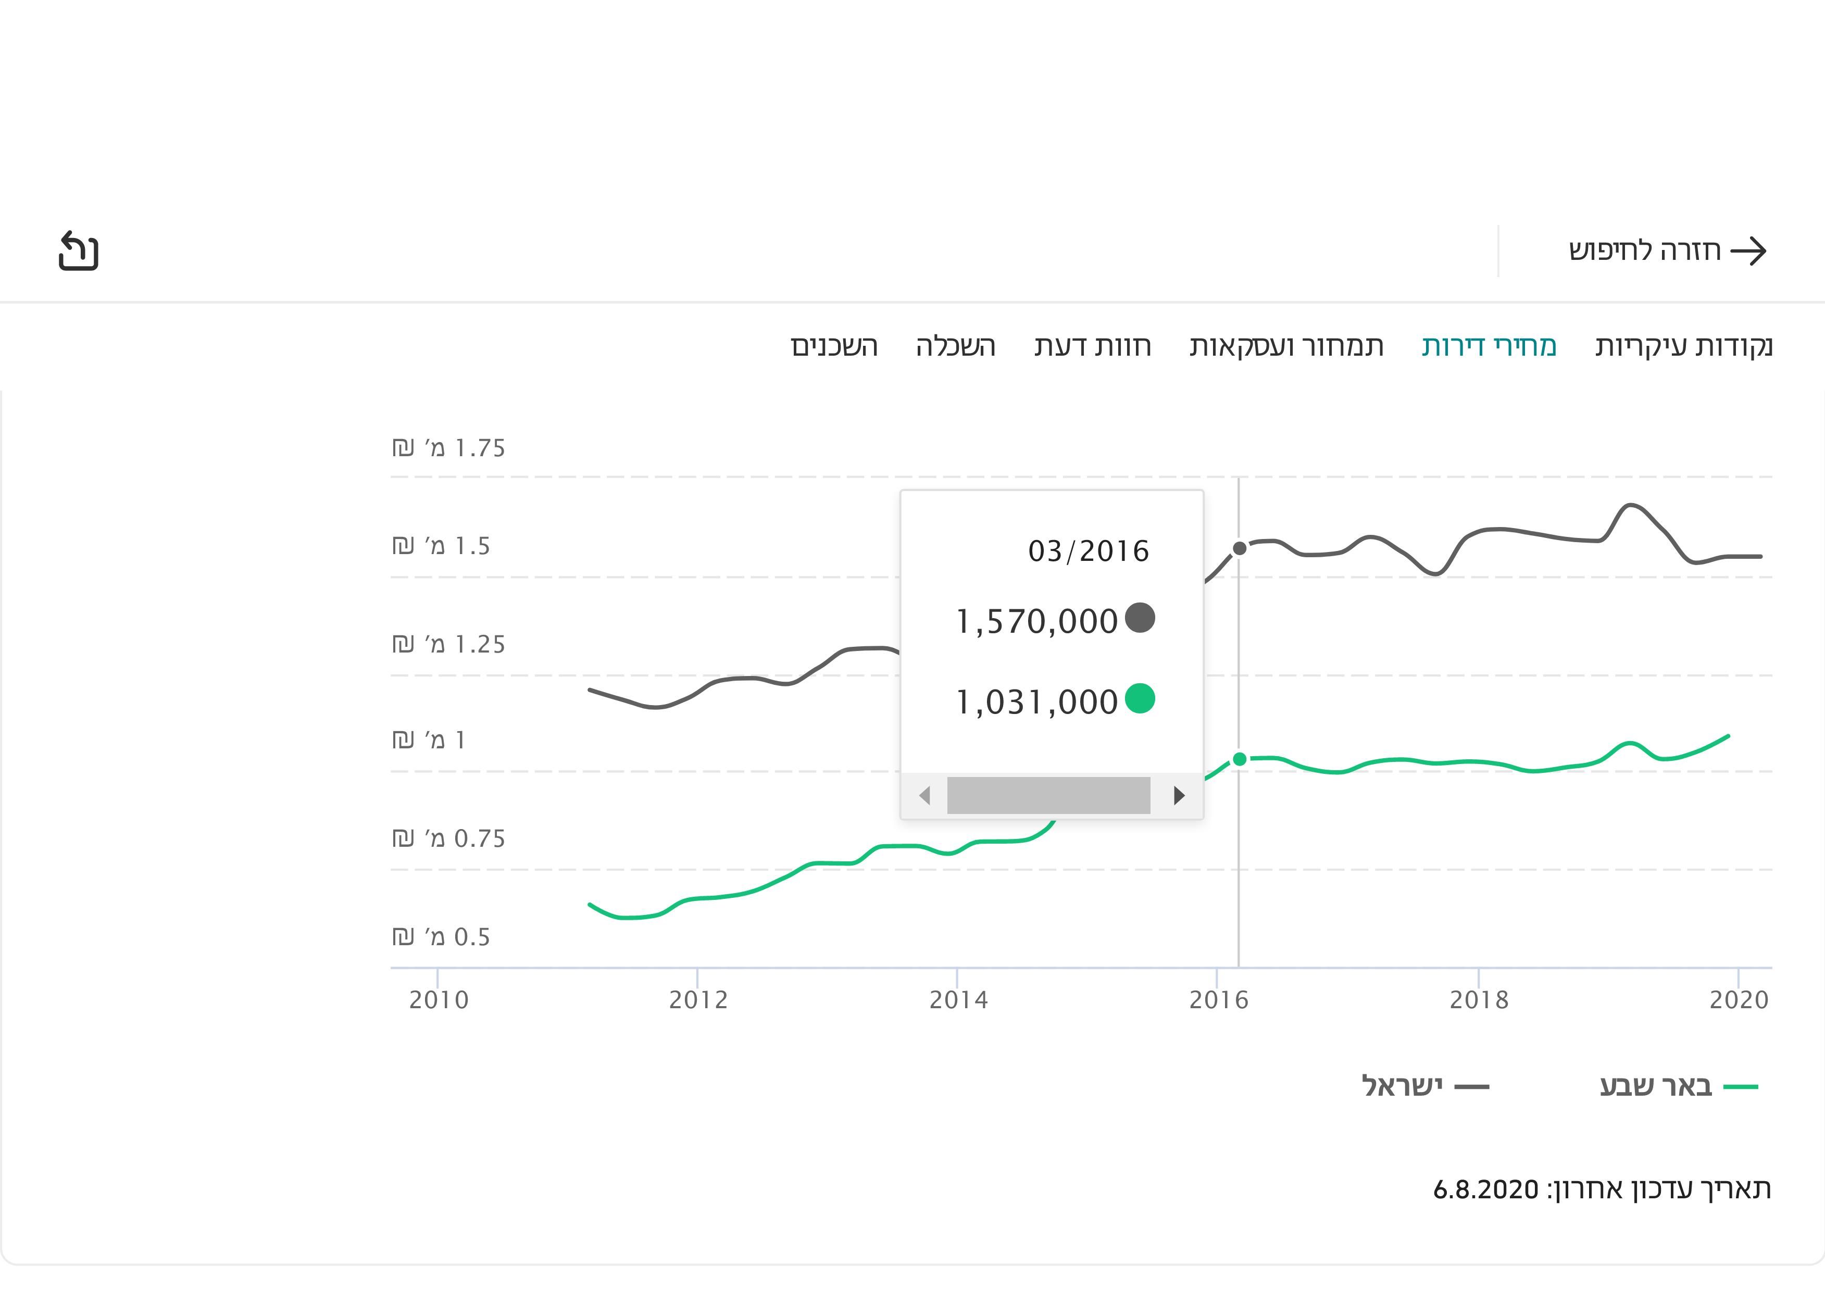This screenshot has height=1291, width=1825.
Task: Click the 2012 label on the x-axis
Action: 698,999
